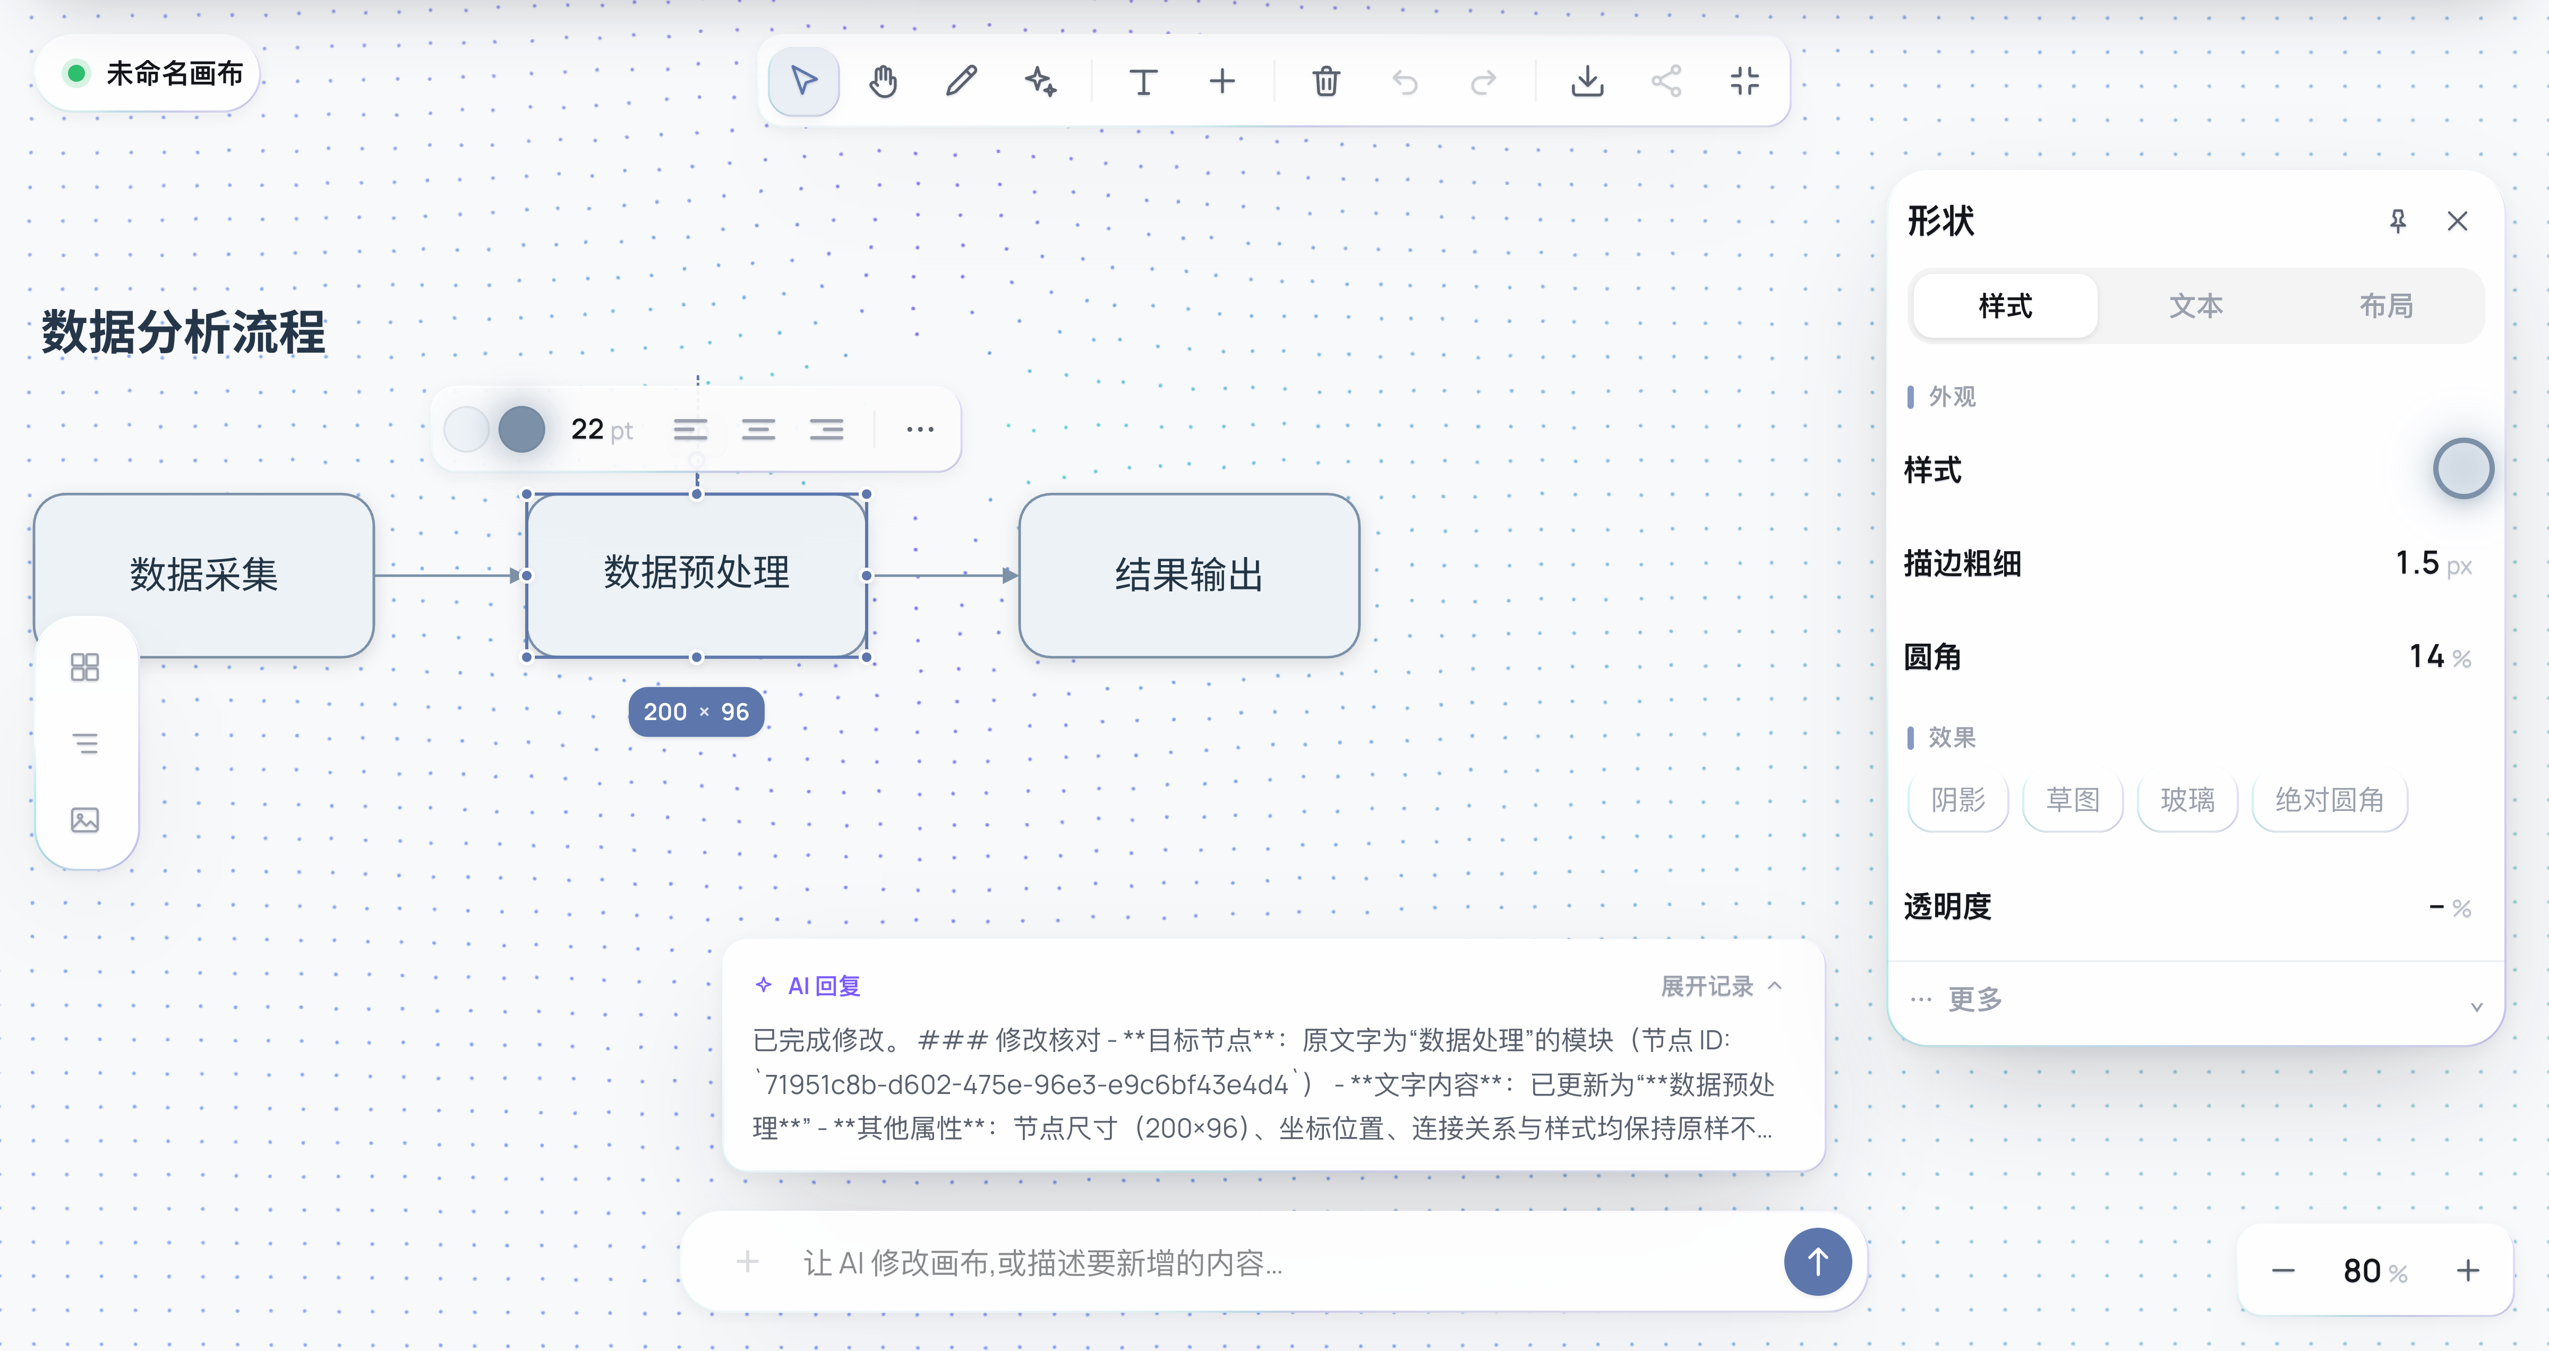Close the 形状 properties panel
This screenshot has width=2549, height=1351.
click(x=2457, y=221)
